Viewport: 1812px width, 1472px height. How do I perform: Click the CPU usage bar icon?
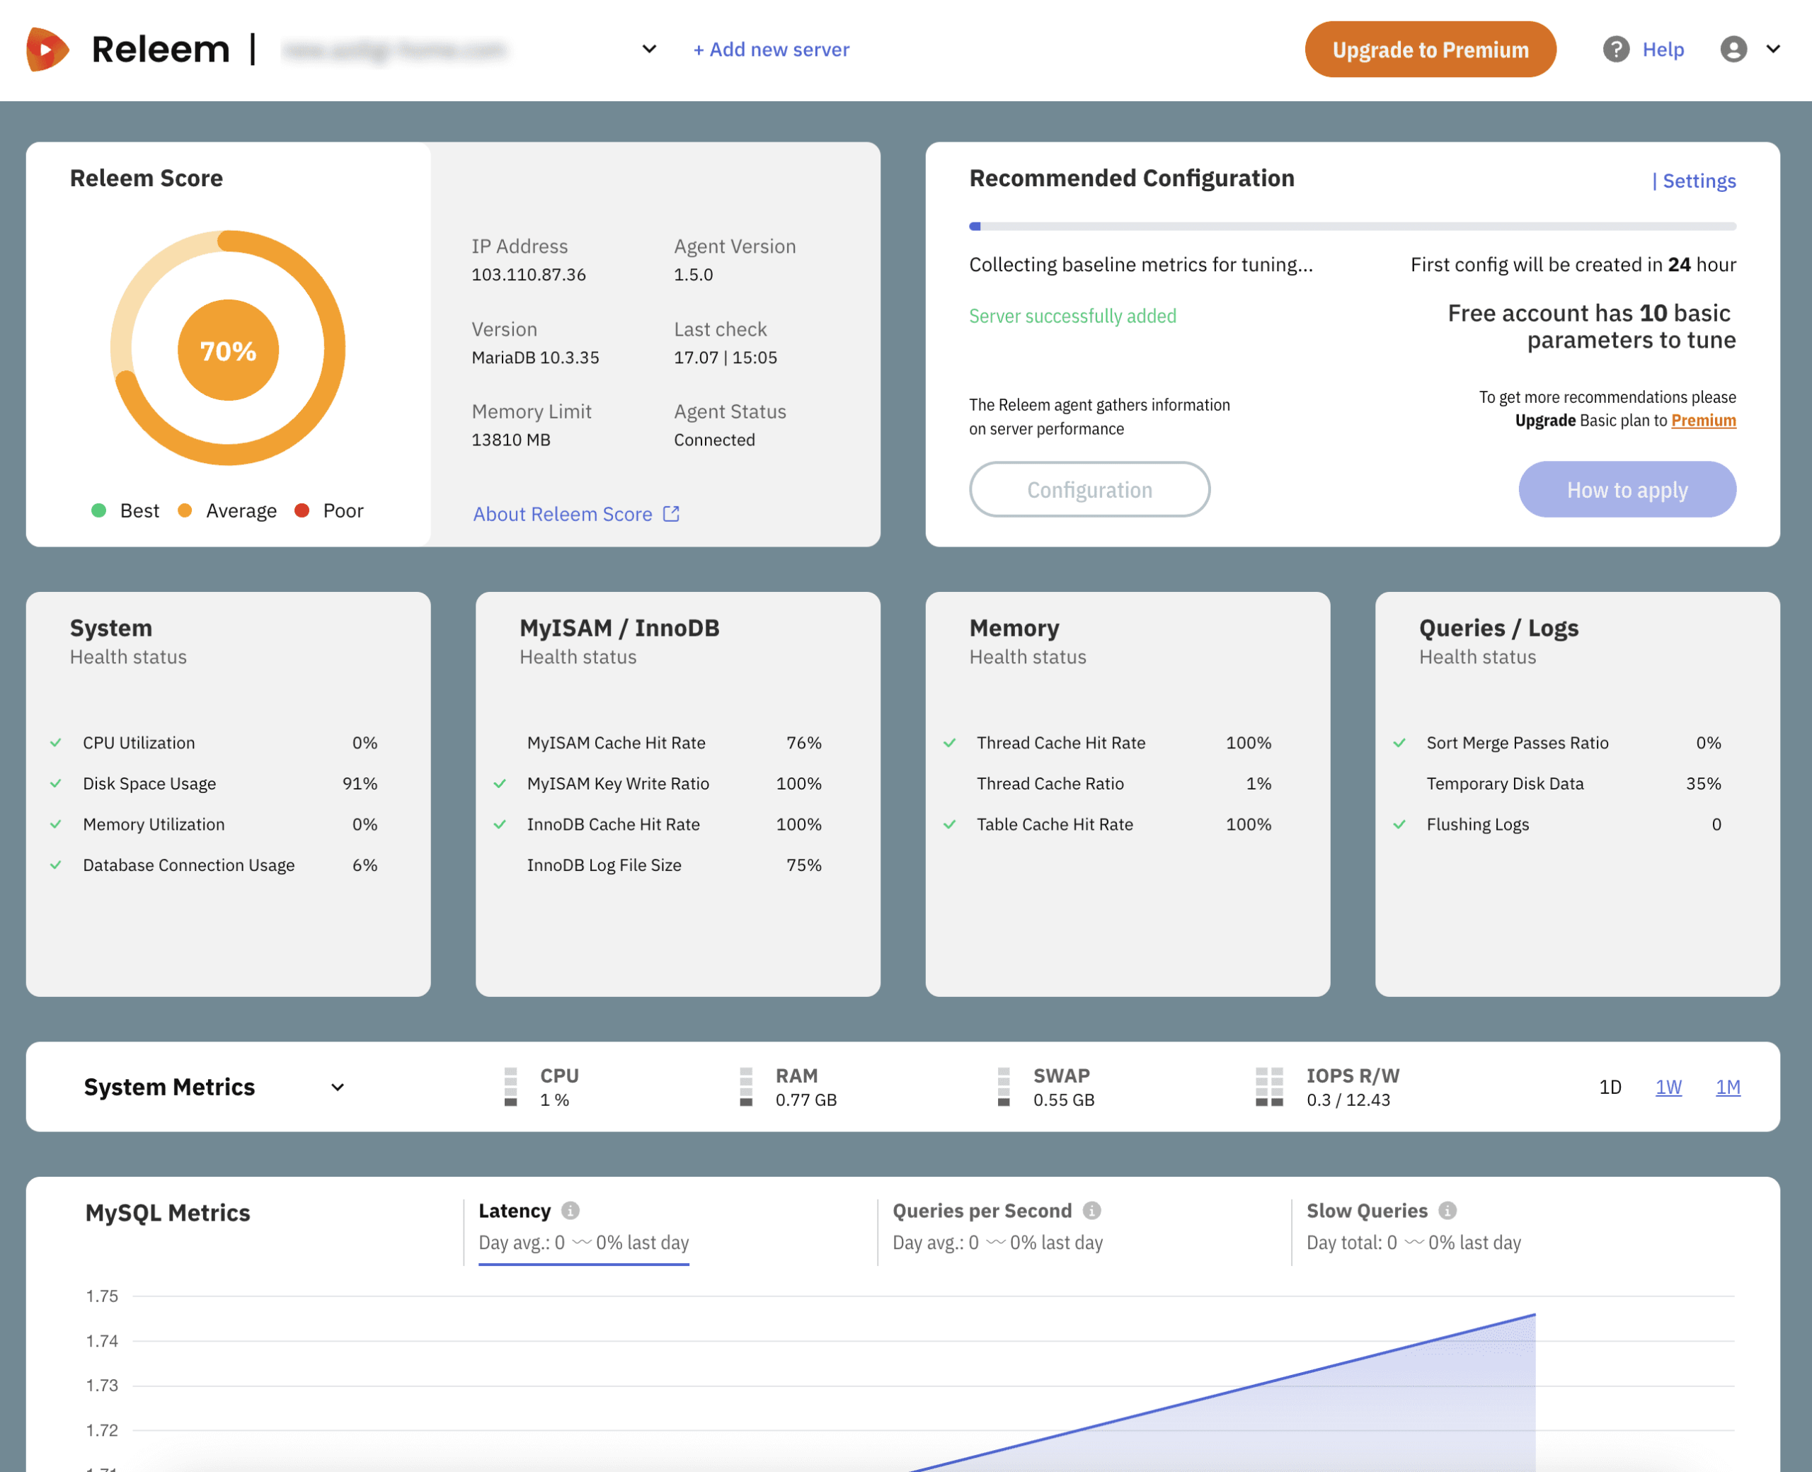pyautogui.click(x=510, y=1086)
